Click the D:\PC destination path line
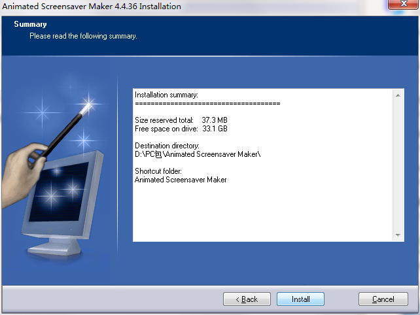This screenshot has height=315, width=420. [198, 154]
